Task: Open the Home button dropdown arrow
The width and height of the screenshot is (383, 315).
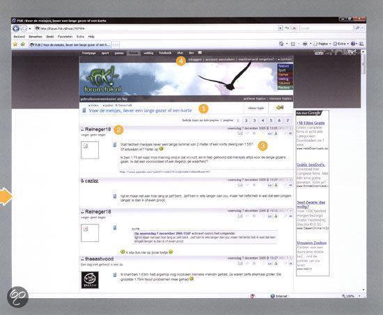Action: (286, 44)
